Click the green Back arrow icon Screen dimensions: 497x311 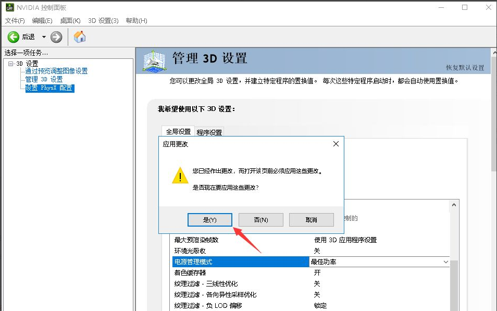pos(14,37)
